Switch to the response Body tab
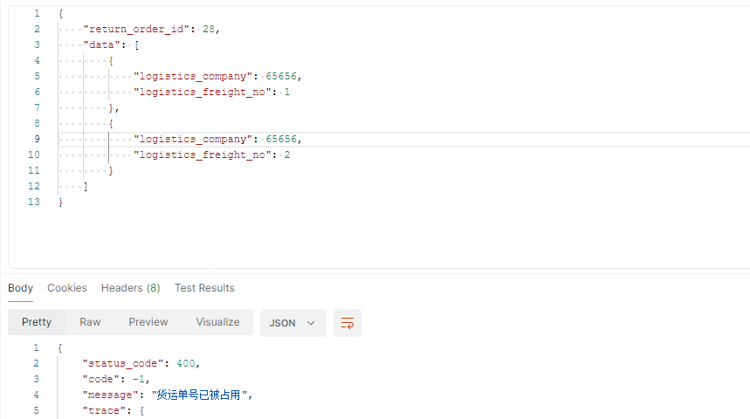Screen dimensions: 750x419 pyautogui.click(x=20, y=288)
